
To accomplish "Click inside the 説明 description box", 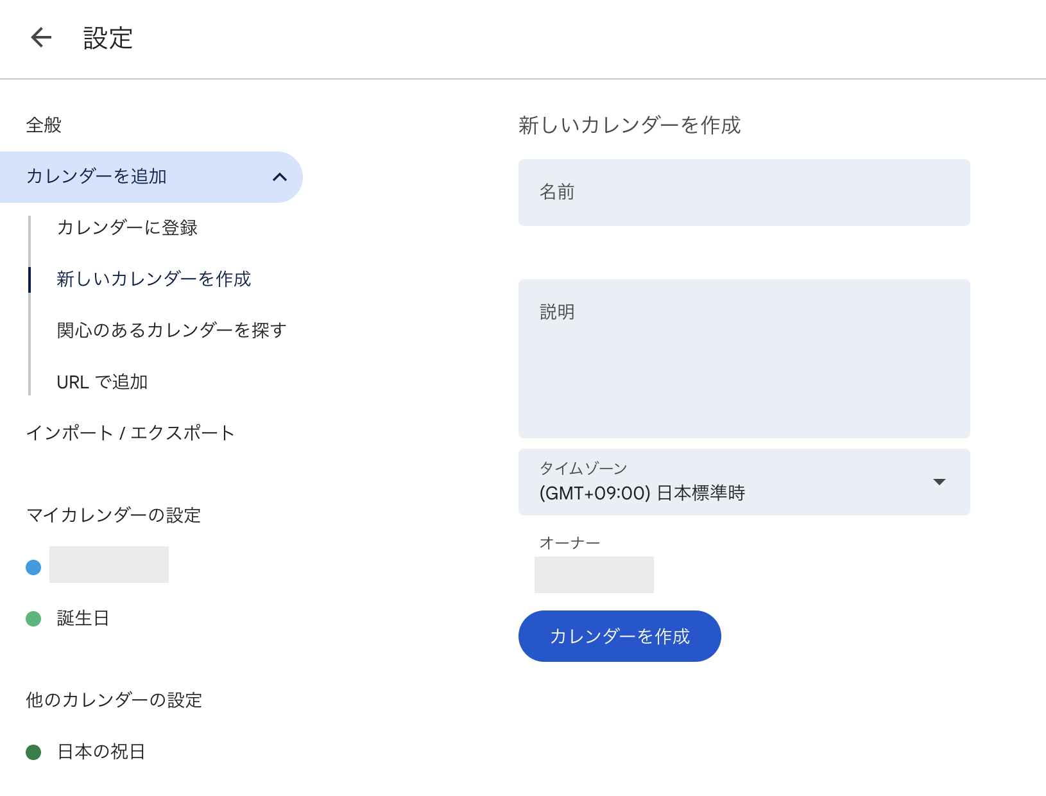I will tap(744, 358).
